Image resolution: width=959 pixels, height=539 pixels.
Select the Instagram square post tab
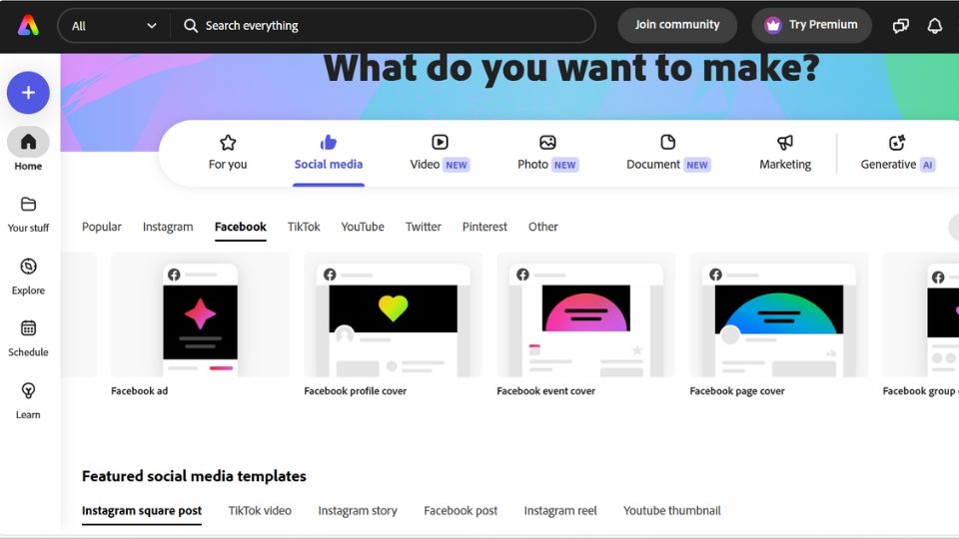[142, 511]
